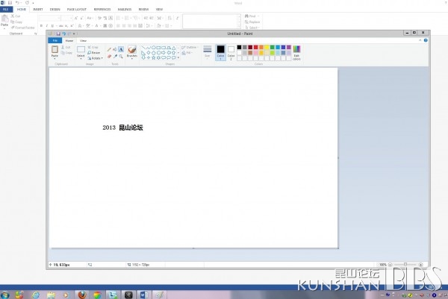
Task: Toggle Underline in the Word ribbon
Action: pos(52,25)
